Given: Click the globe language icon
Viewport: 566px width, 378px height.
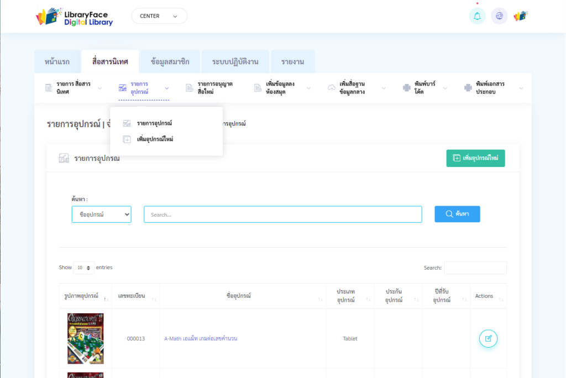Looking at the screenshot, I should (499, 16).
